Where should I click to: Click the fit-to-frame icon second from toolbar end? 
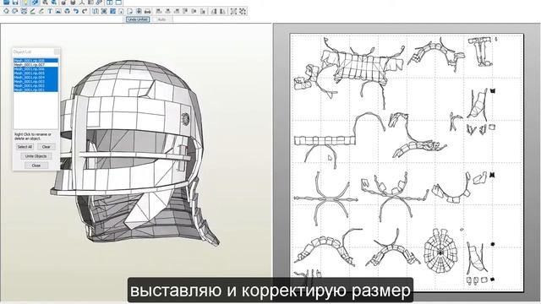[233, 11]
